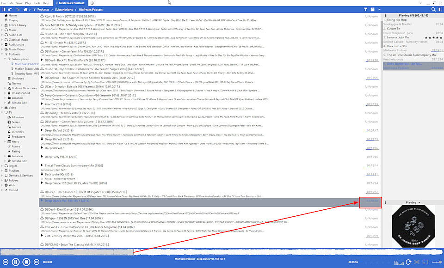Click the Deep Dance 150 album artwork
Screen dimensions: 444x268
pyautogui.click(x=413, y=226)
